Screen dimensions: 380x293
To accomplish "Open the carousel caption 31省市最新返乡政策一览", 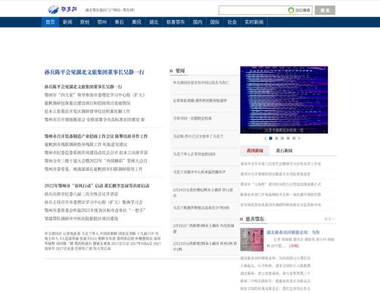I will [284, 130].
